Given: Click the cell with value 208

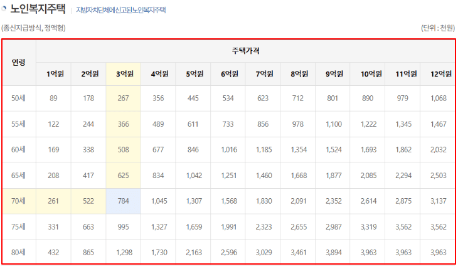Looking at the screenshot, I should (53, 176).
